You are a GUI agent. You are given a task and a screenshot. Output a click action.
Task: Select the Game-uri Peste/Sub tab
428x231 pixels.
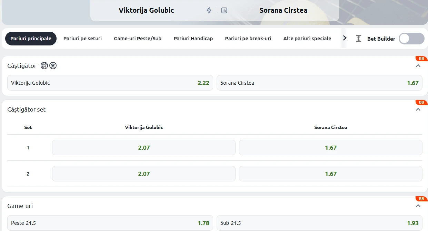tap(138, 39)
